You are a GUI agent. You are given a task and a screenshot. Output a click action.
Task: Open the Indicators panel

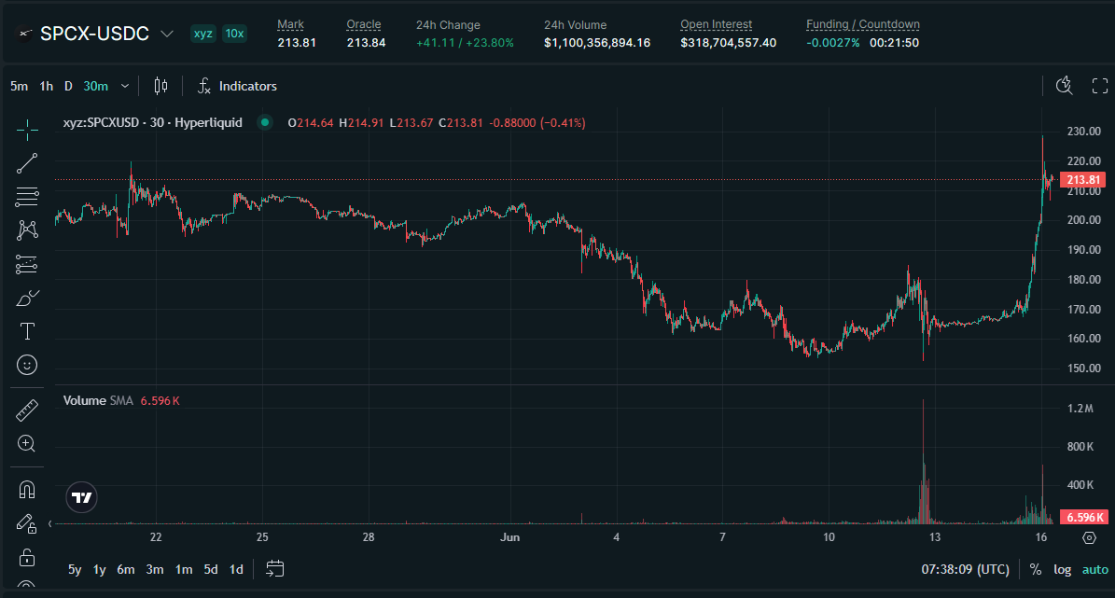pos(237,86)
